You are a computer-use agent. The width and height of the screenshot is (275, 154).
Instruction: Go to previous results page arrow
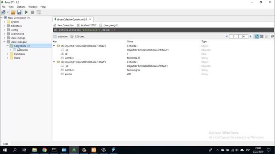[x=226, y=36]
